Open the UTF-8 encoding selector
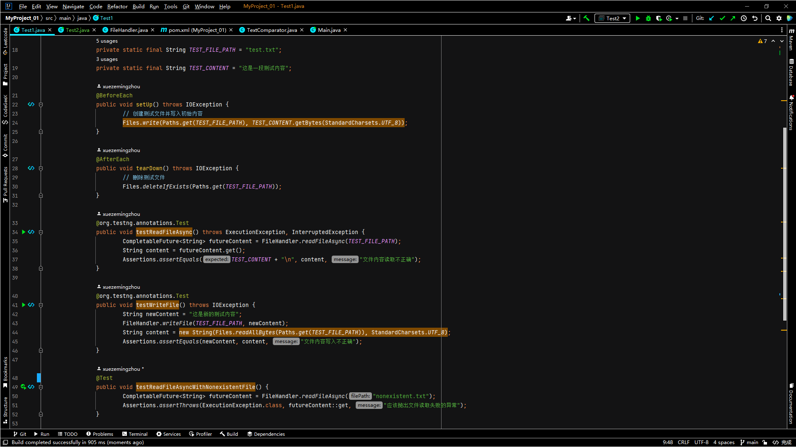796x447 pixels. [701, 442]
